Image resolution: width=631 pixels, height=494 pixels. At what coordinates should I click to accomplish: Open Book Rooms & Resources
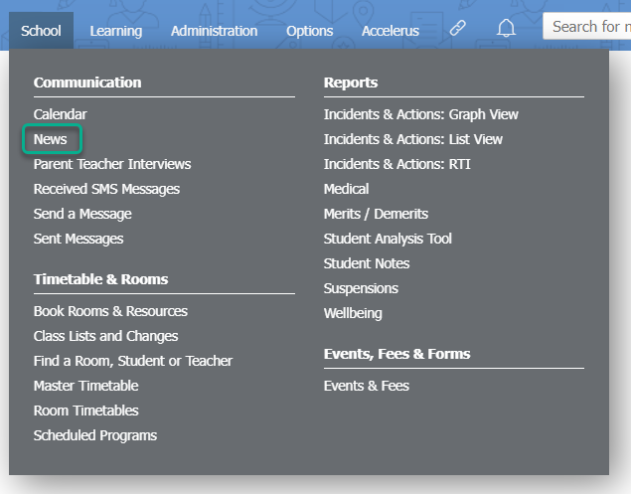point(110,311)
